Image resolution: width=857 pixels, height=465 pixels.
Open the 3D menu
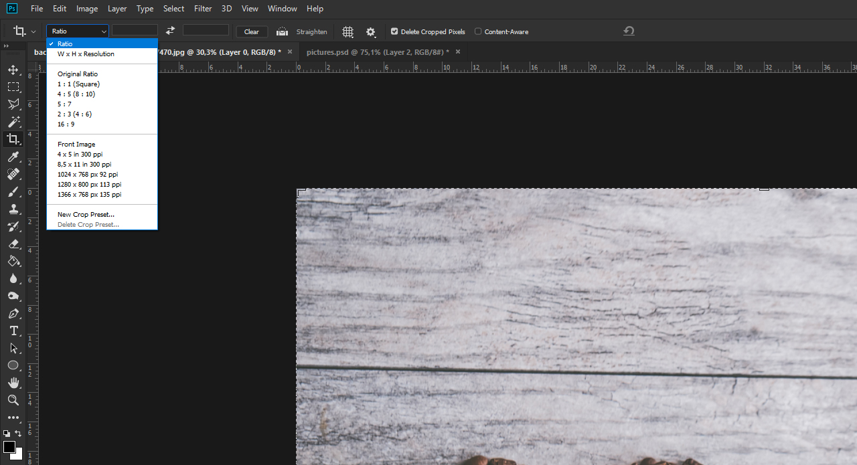(227, 9)
